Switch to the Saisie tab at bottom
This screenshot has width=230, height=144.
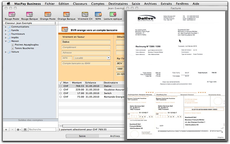tap(82, 136)
